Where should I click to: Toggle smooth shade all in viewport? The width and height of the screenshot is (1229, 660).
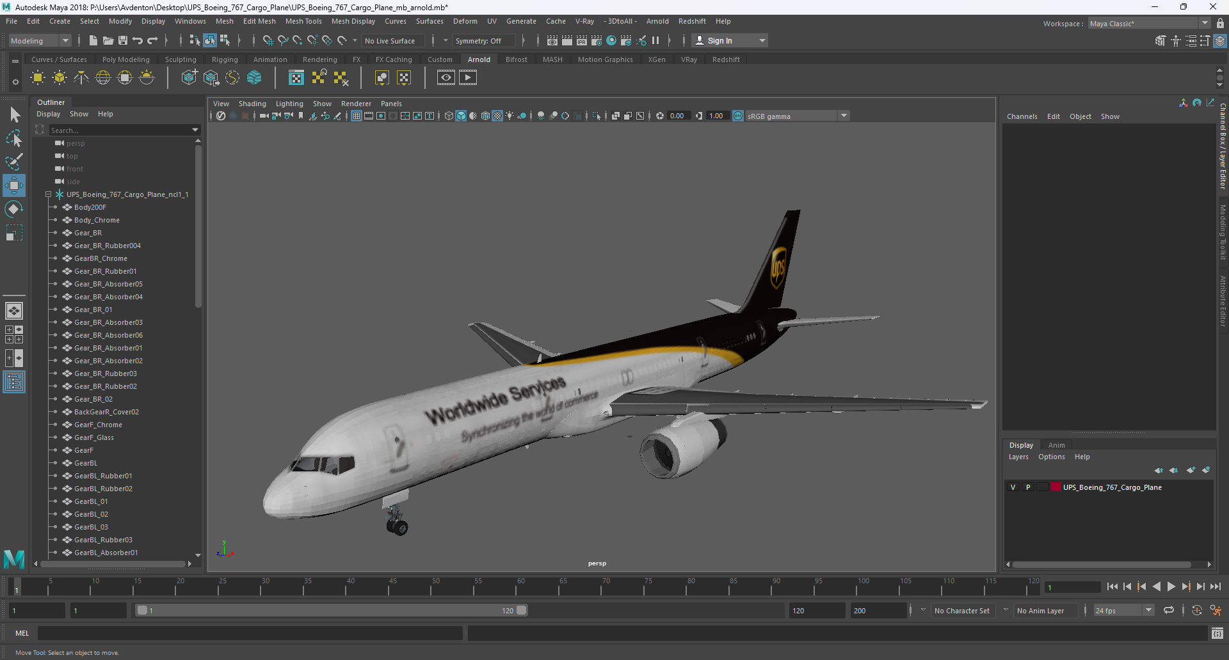[x=461, y=116]
